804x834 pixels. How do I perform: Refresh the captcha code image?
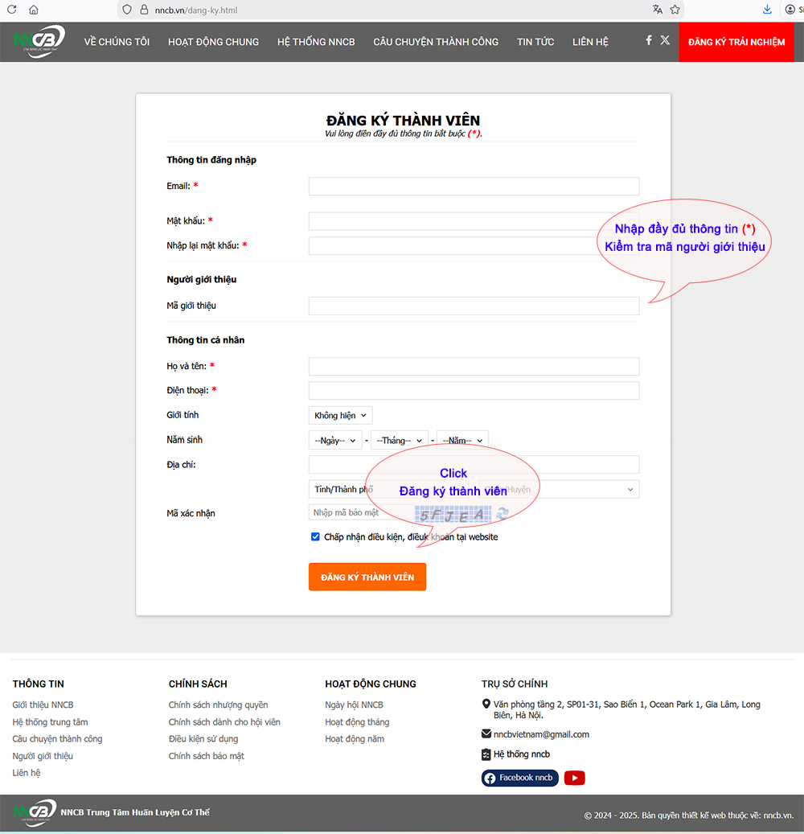pyautogui.click(x=503, y=514)
